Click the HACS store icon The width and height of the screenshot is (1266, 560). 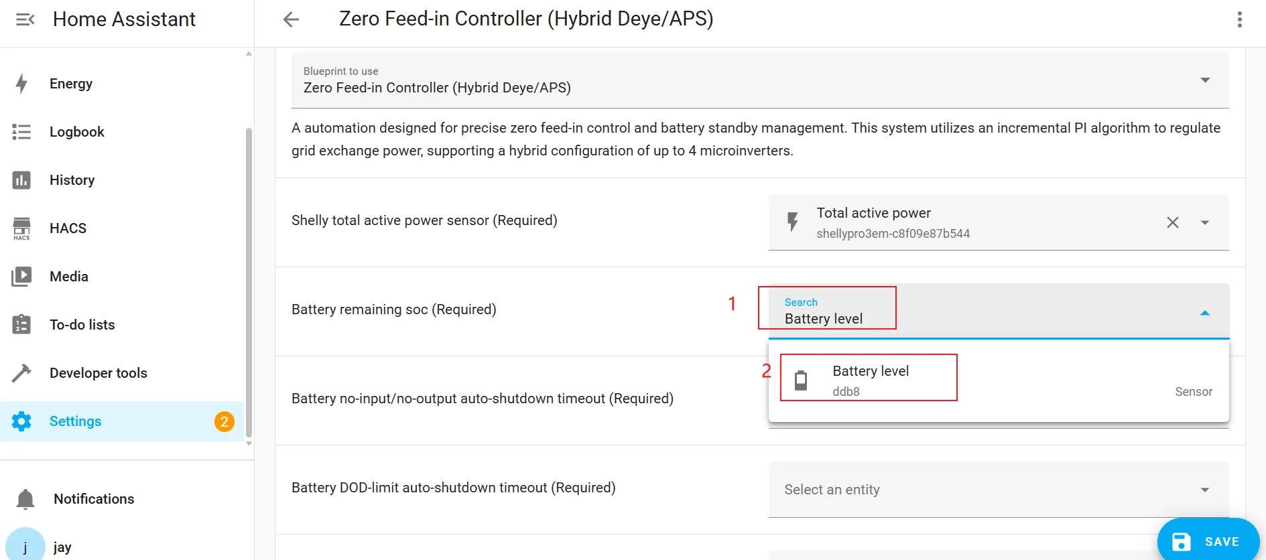click(x=21, y=228)
